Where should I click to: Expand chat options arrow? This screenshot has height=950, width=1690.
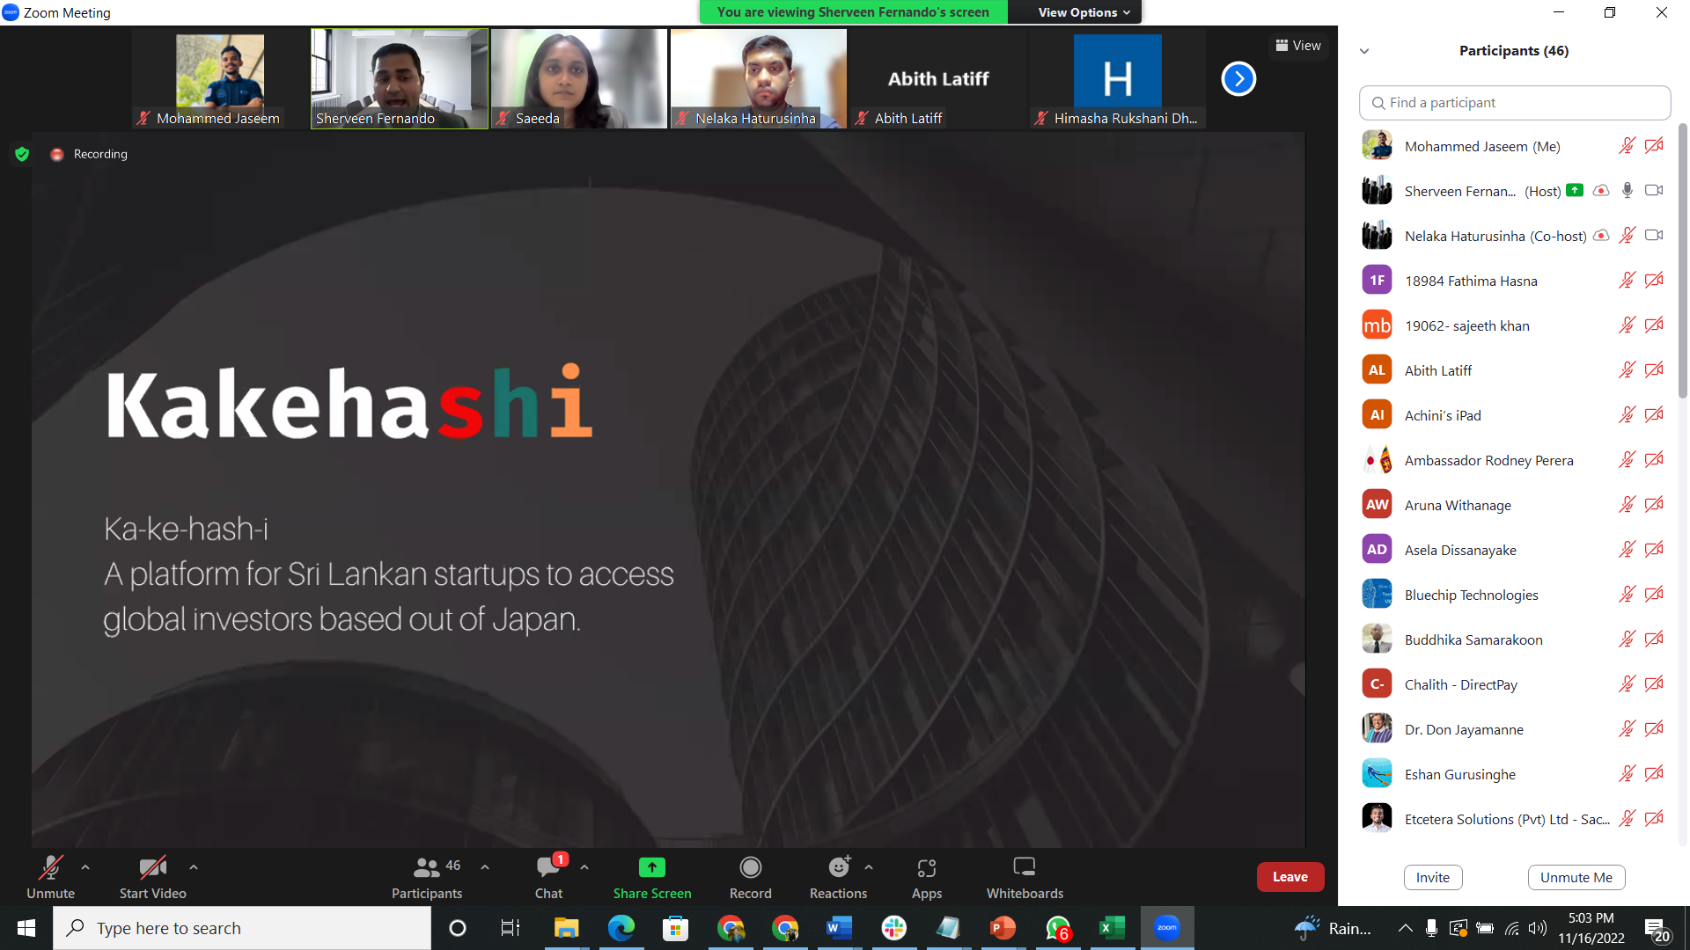coord(584,867)
